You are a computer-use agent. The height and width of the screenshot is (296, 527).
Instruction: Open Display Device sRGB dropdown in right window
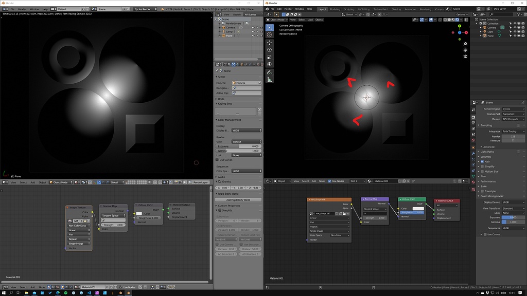pyautogui.click(x=513, y=202)
